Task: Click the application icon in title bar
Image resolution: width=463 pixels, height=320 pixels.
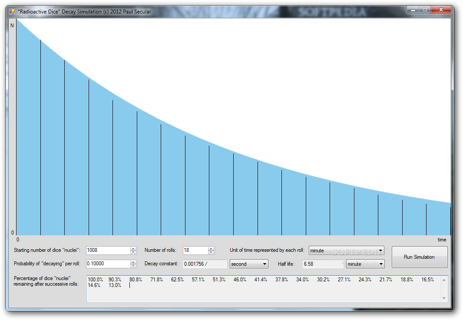Action: 12,12
